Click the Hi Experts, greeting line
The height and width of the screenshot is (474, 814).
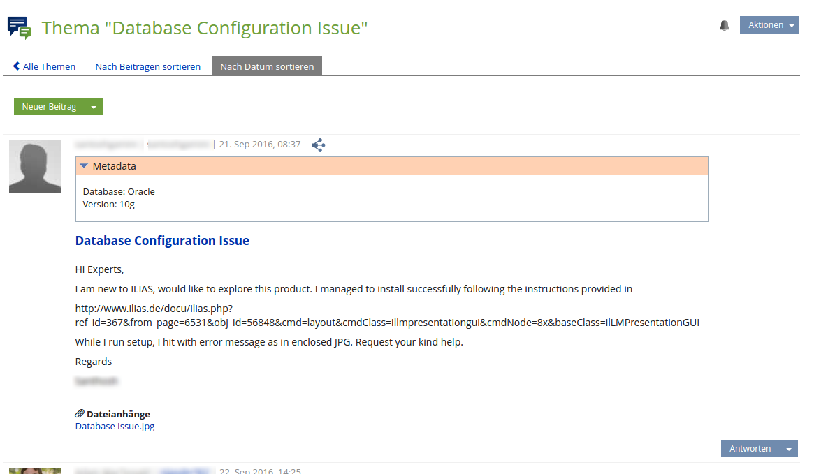pyautogui.click(x=100, y=269)
